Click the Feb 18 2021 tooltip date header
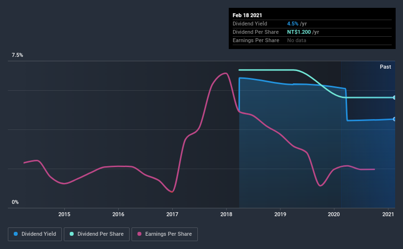 (x=247, y=15)
